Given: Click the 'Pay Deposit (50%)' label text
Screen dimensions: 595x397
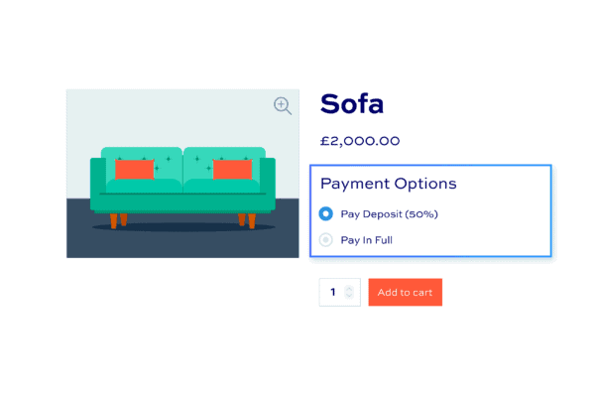Looking at the screenshot, I should (x=389, y=214).
